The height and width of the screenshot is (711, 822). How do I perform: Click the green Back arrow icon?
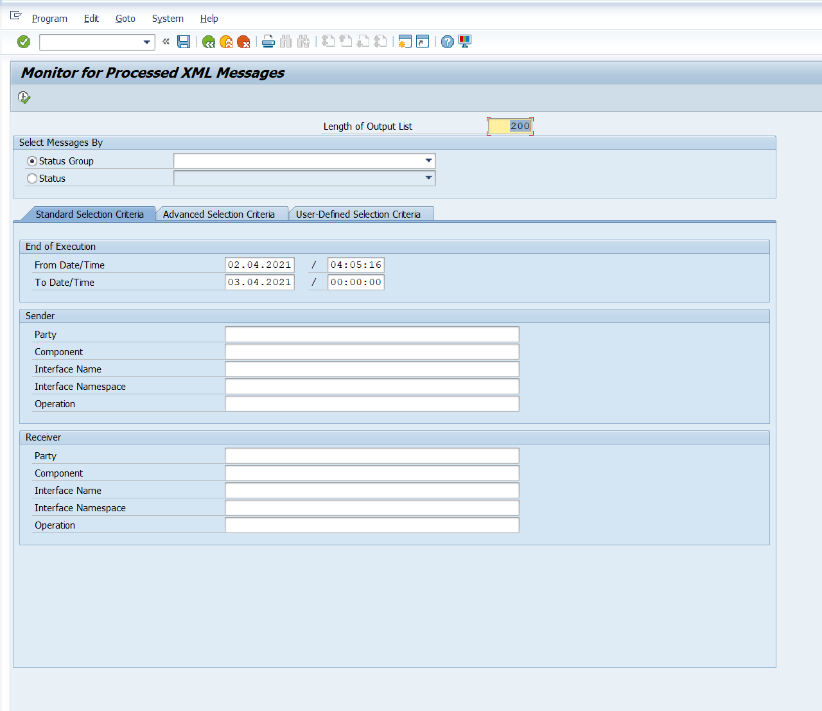(x=209, y=42)
